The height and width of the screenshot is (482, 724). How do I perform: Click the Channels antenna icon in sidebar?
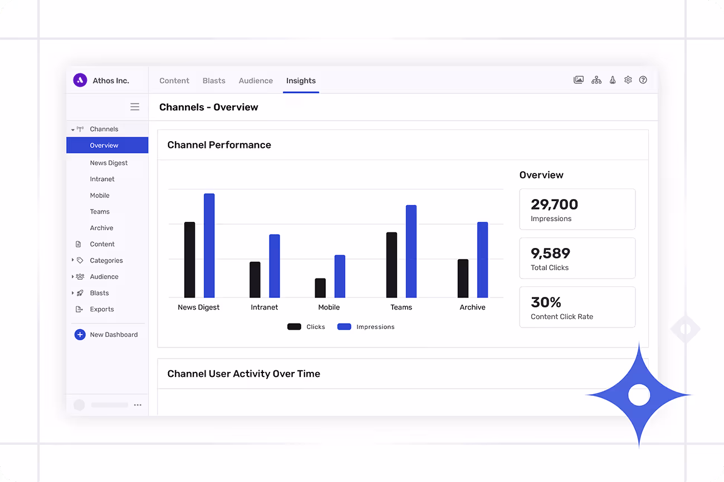[x=80, y=129]
